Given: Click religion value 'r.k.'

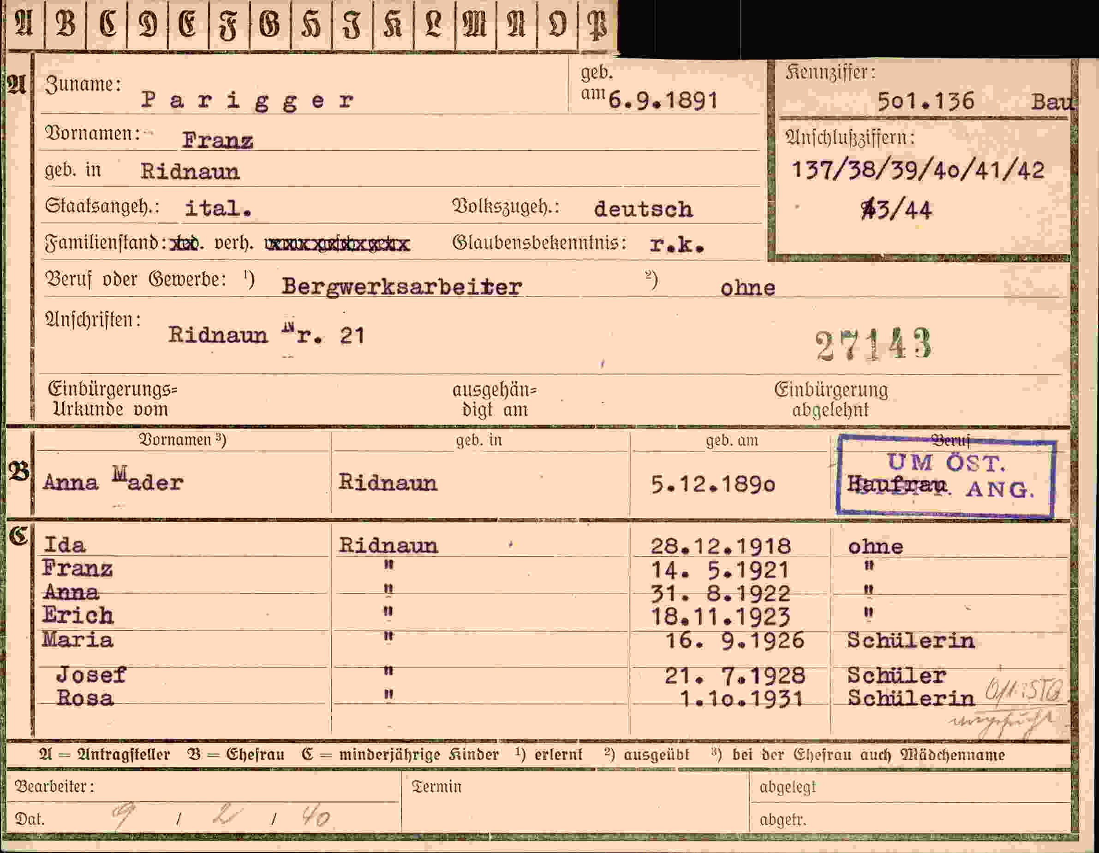Looking at the screenshot, I should [677, 245].
